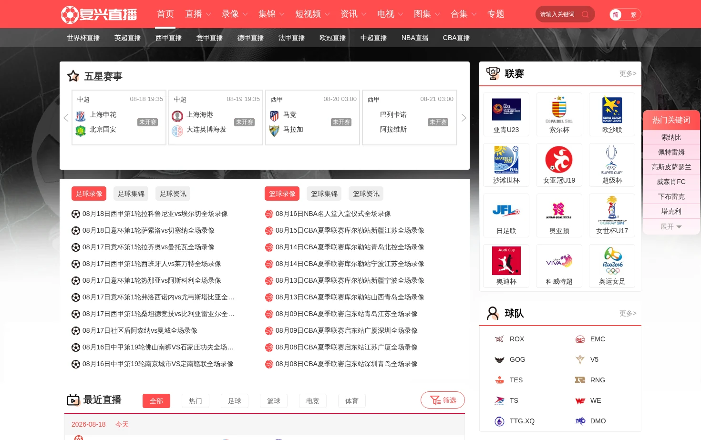
Task: Open 索尔杯 league logo
Action: pos(559,110)
